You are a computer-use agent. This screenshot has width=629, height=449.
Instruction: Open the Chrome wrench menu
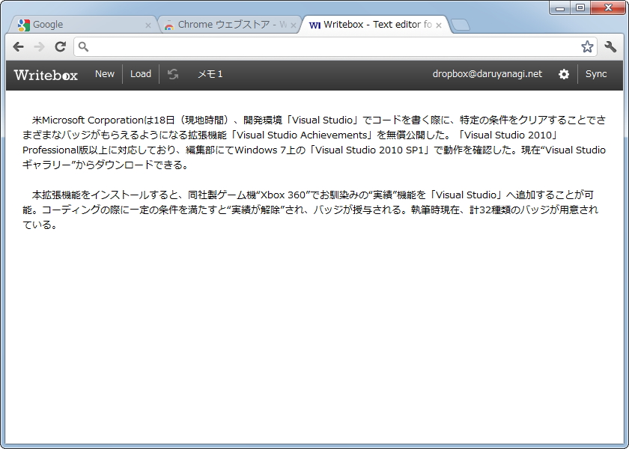click(610, 47)
